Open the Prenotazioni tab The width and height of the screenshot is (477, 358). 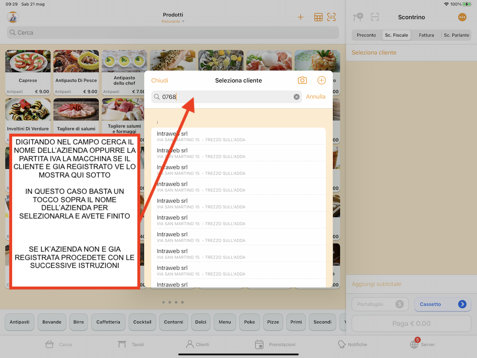pyautogui.click(x=275, y=344)
